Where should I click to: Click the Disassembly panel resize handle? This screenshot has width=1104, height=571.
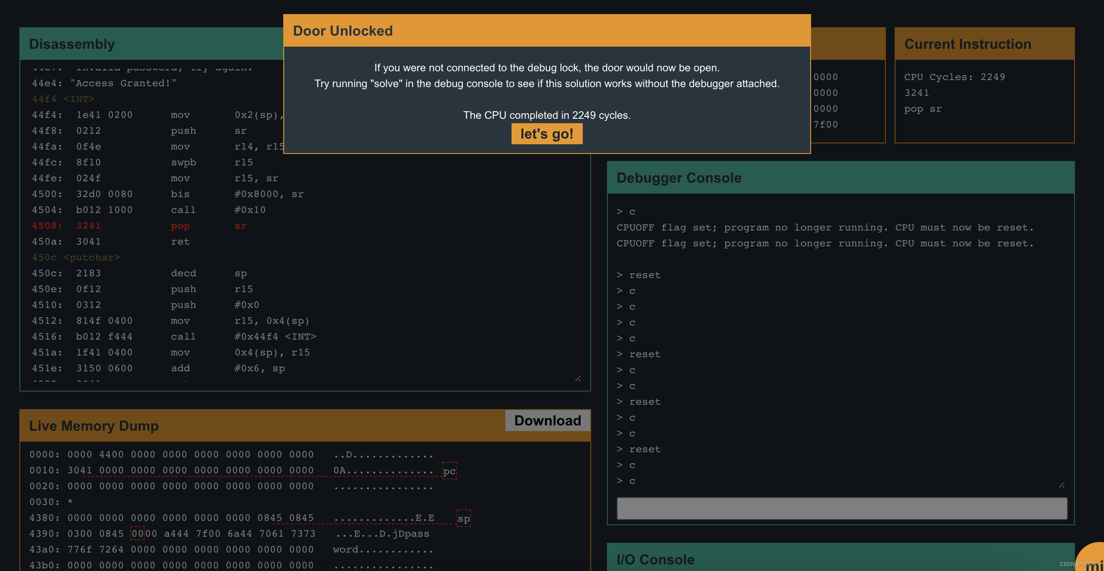click(578, 379)
